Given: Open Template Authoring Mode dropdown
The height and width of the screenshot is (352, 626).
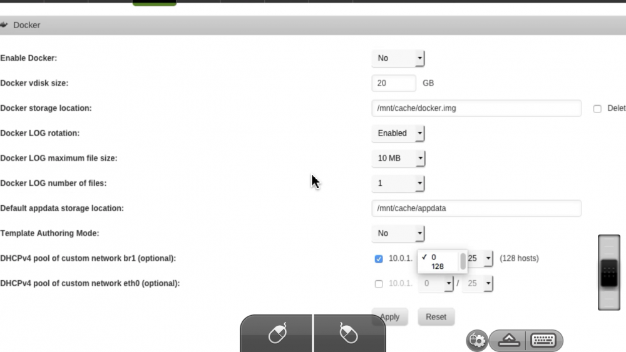Looking at the screenshot, I should coord(398,233).
